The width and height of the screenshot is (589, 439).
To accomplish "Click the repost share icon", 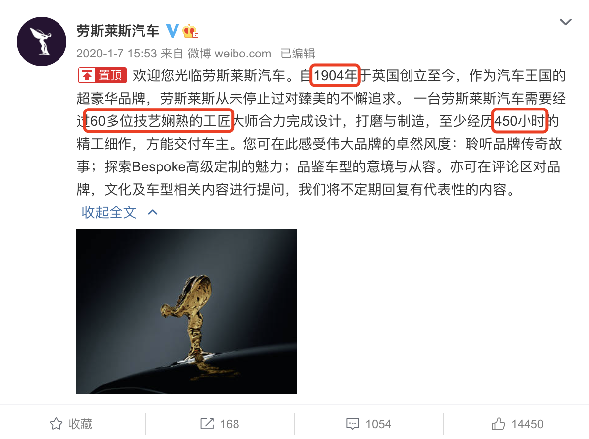I will [207, 424].
